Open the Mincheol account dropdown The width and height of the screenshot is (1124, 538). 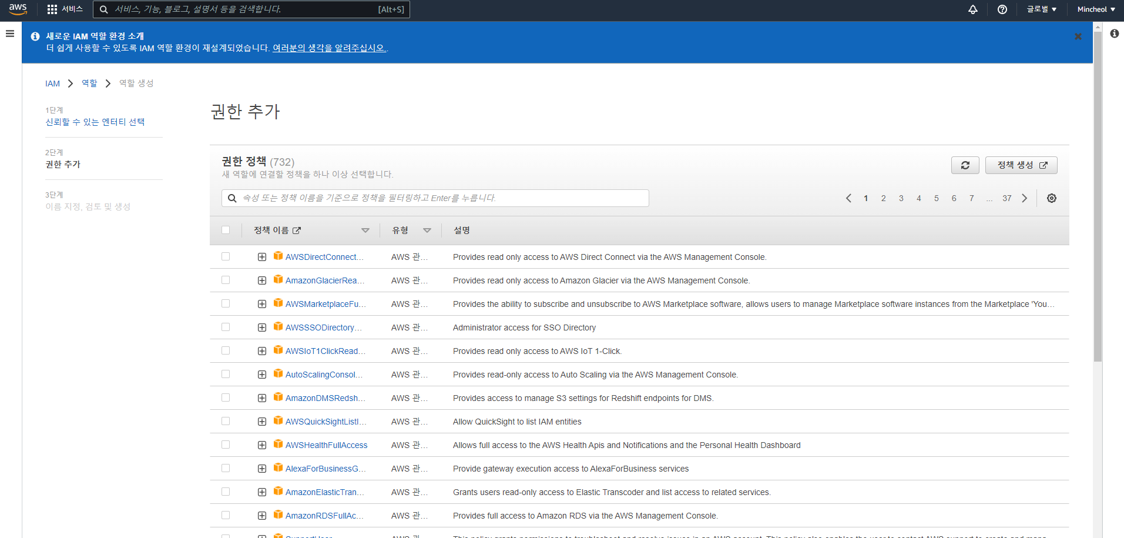[x=1096, y=9]
